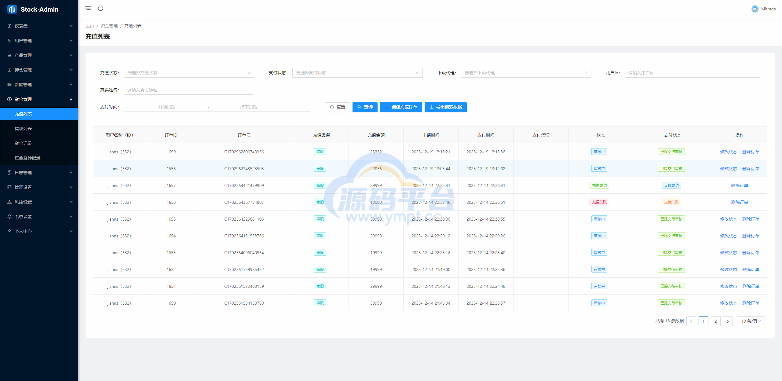Click the 真实姓名 input field

click(188, 90)
